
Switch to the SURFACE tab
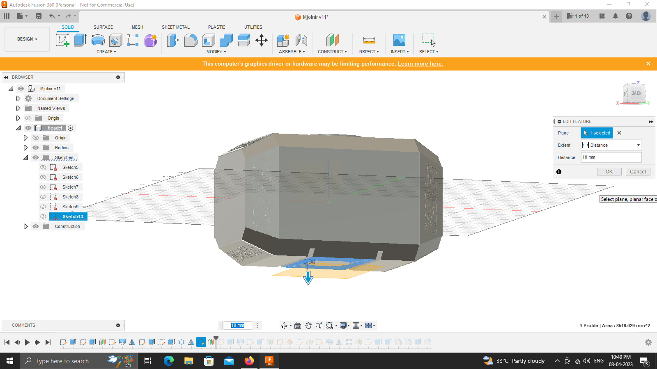click(103, 27)
